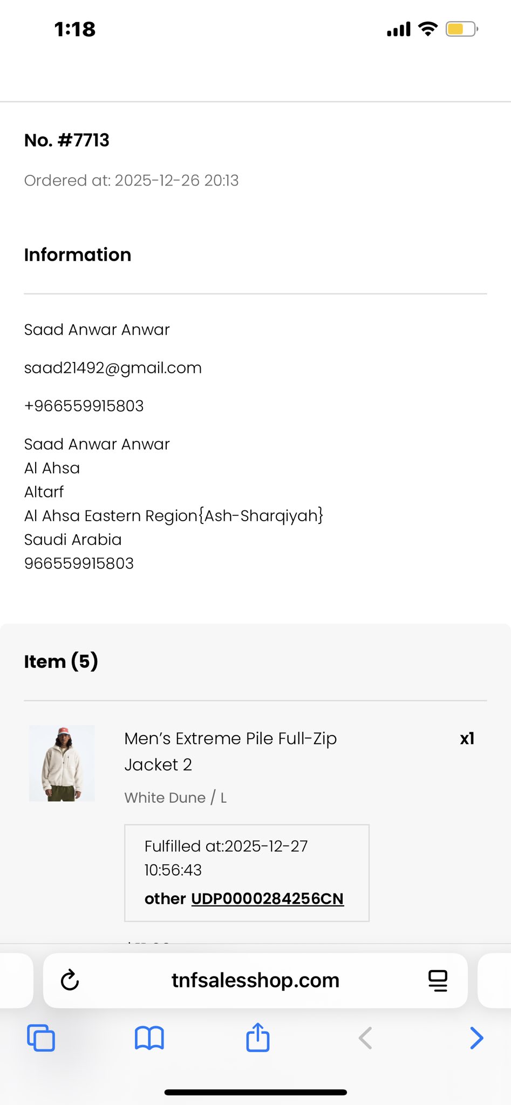
Task: Open the tabs overview icon
Action: coord(41,1038)
